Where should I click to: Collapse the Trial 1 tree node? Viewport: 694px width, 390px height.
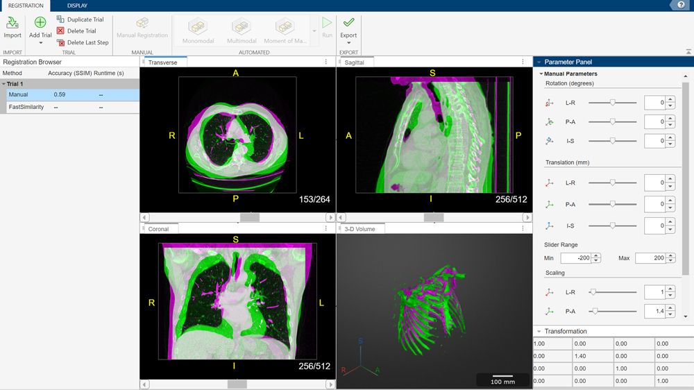3,83
